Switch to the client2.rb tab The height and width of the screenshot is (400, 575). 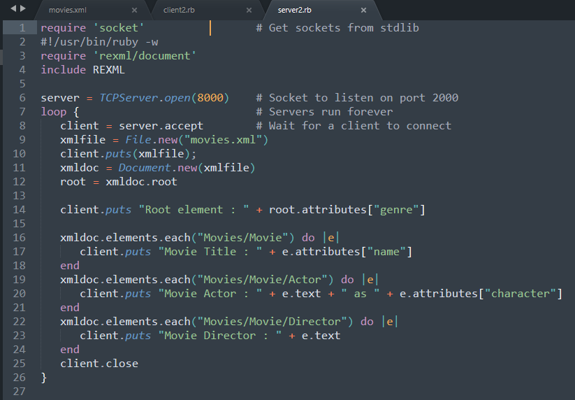[179, 10]
